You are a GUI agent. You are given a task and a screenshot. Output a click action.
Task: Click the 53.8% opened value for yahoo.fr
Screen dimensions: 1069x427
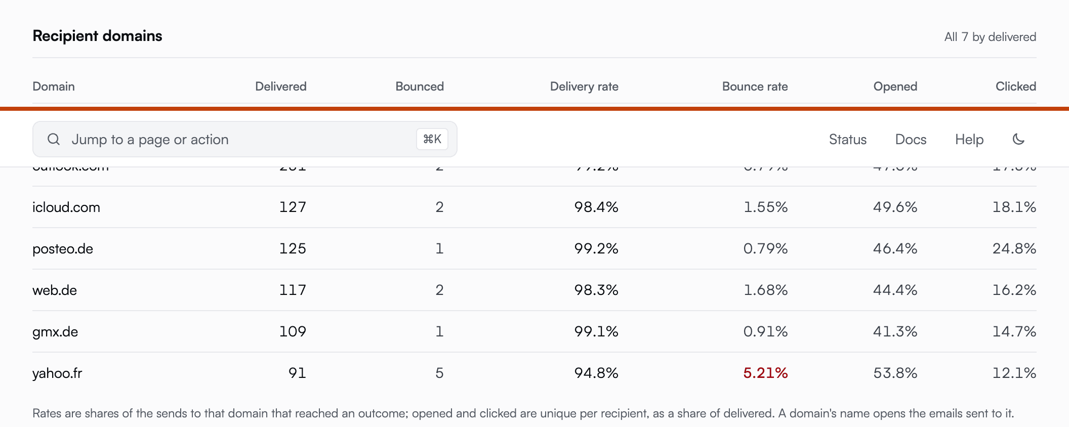(x=895, y=373)
